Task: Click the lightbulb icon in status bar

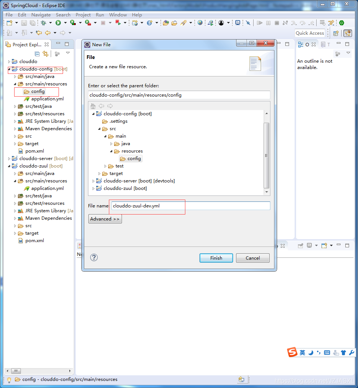Action: point(9,379)
